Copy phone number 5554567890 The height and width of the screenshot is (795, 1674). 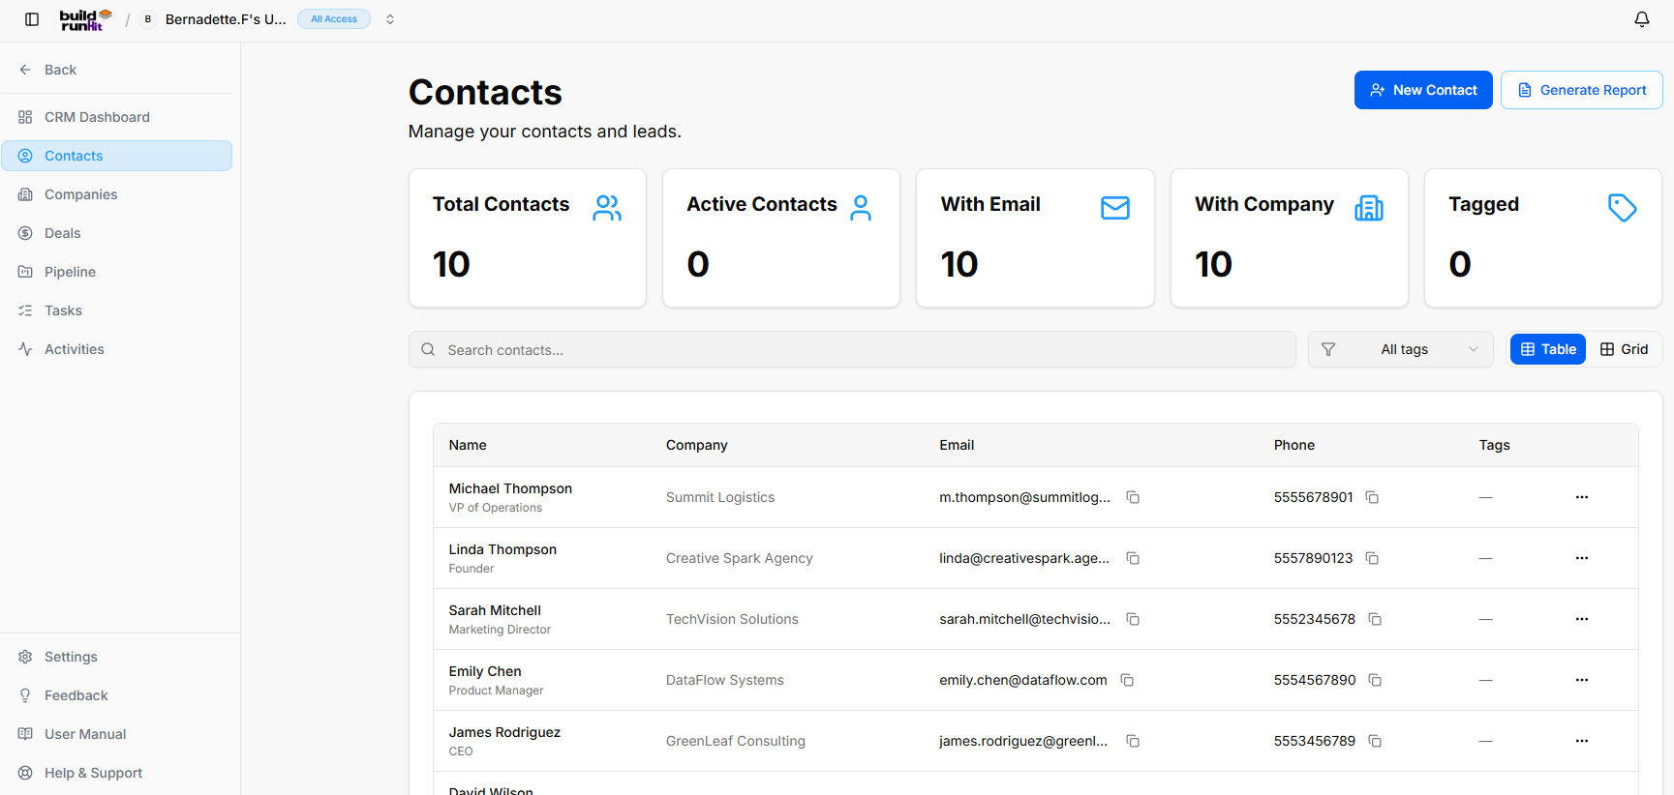[1375, 680]
